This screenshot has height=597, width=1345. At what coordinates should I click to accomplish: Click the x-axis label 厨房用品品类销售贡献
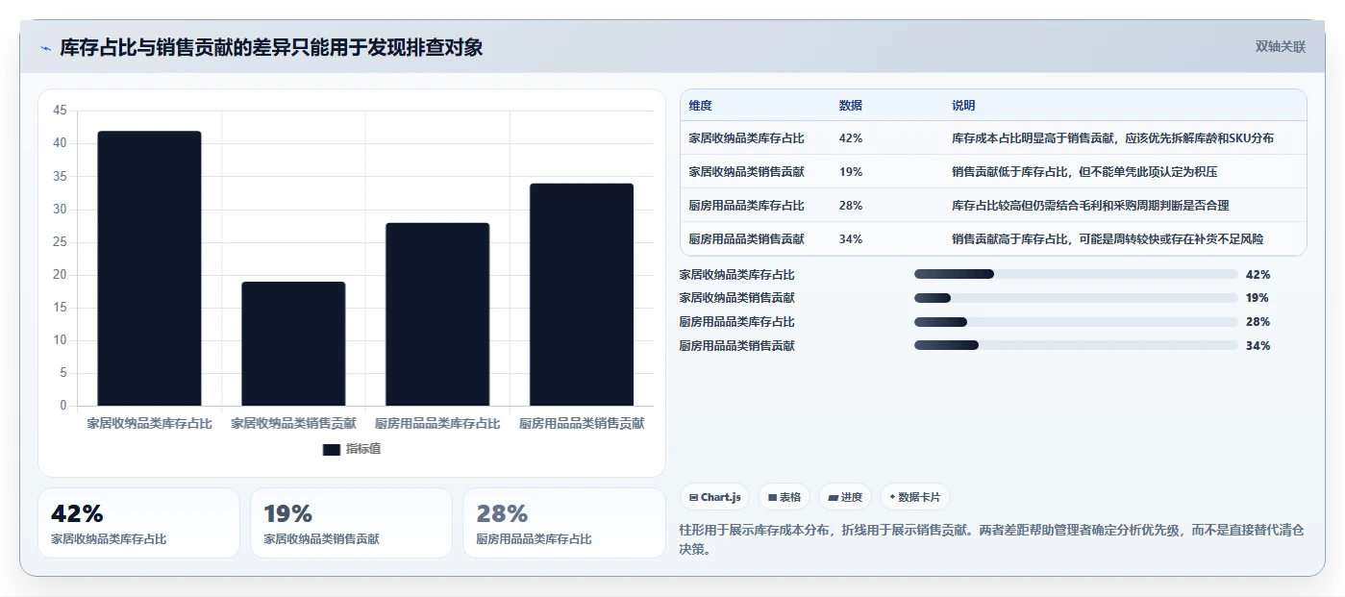(x=582, y=423)
